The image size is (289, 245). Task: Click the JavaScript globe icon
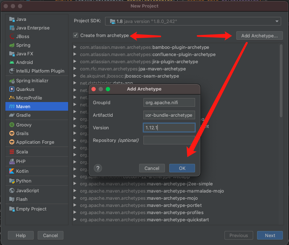(12, 190)
